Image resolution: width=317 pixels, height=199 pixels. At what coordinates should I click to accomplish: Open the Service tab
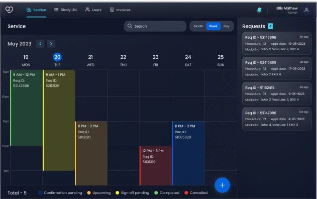click(x=36, y=10)
